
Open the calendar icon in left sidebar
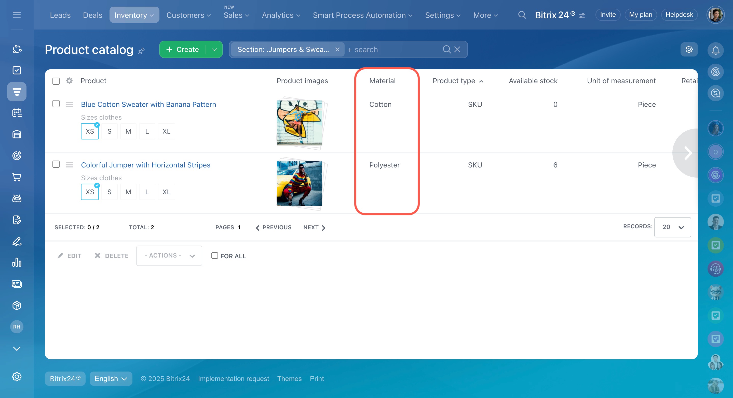click(17, 113)
